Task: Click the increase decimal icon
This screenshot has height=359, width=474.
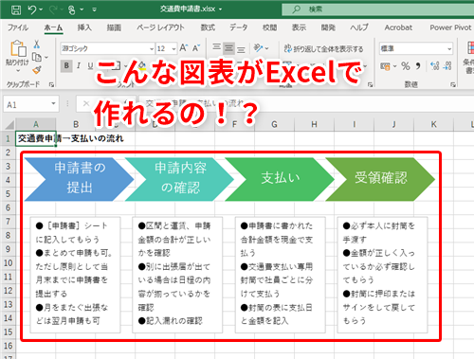Action: click(435, 66)
